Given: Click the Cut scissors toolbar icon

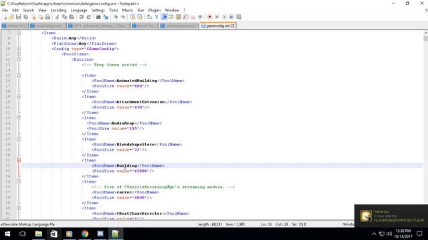Looking at the screenshot, I should pyautogui.click(x=57, y=17).
